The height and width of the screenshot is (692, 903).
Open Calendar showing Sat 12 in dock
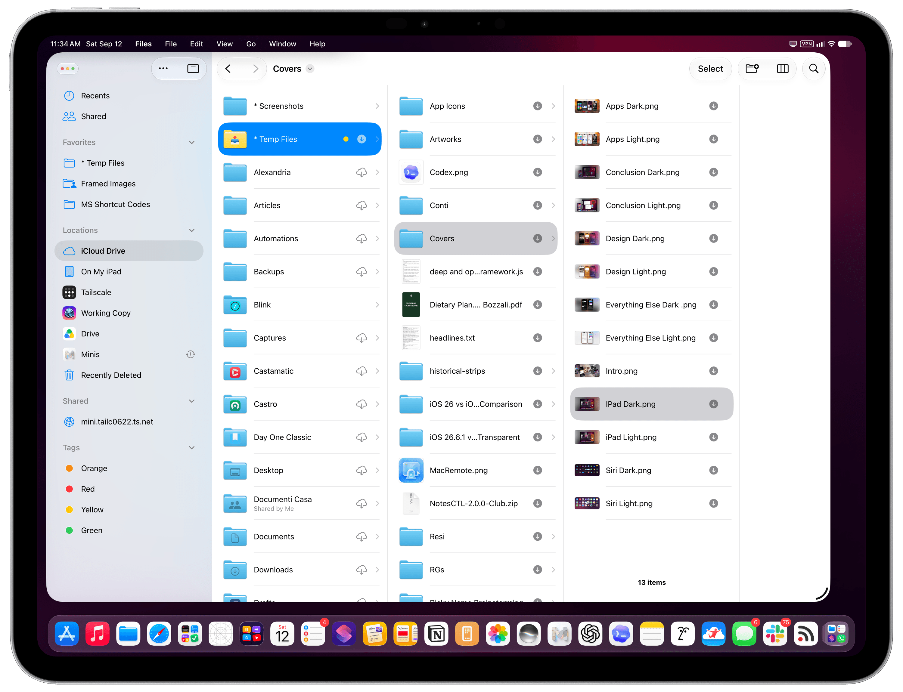tap(282, 634)
